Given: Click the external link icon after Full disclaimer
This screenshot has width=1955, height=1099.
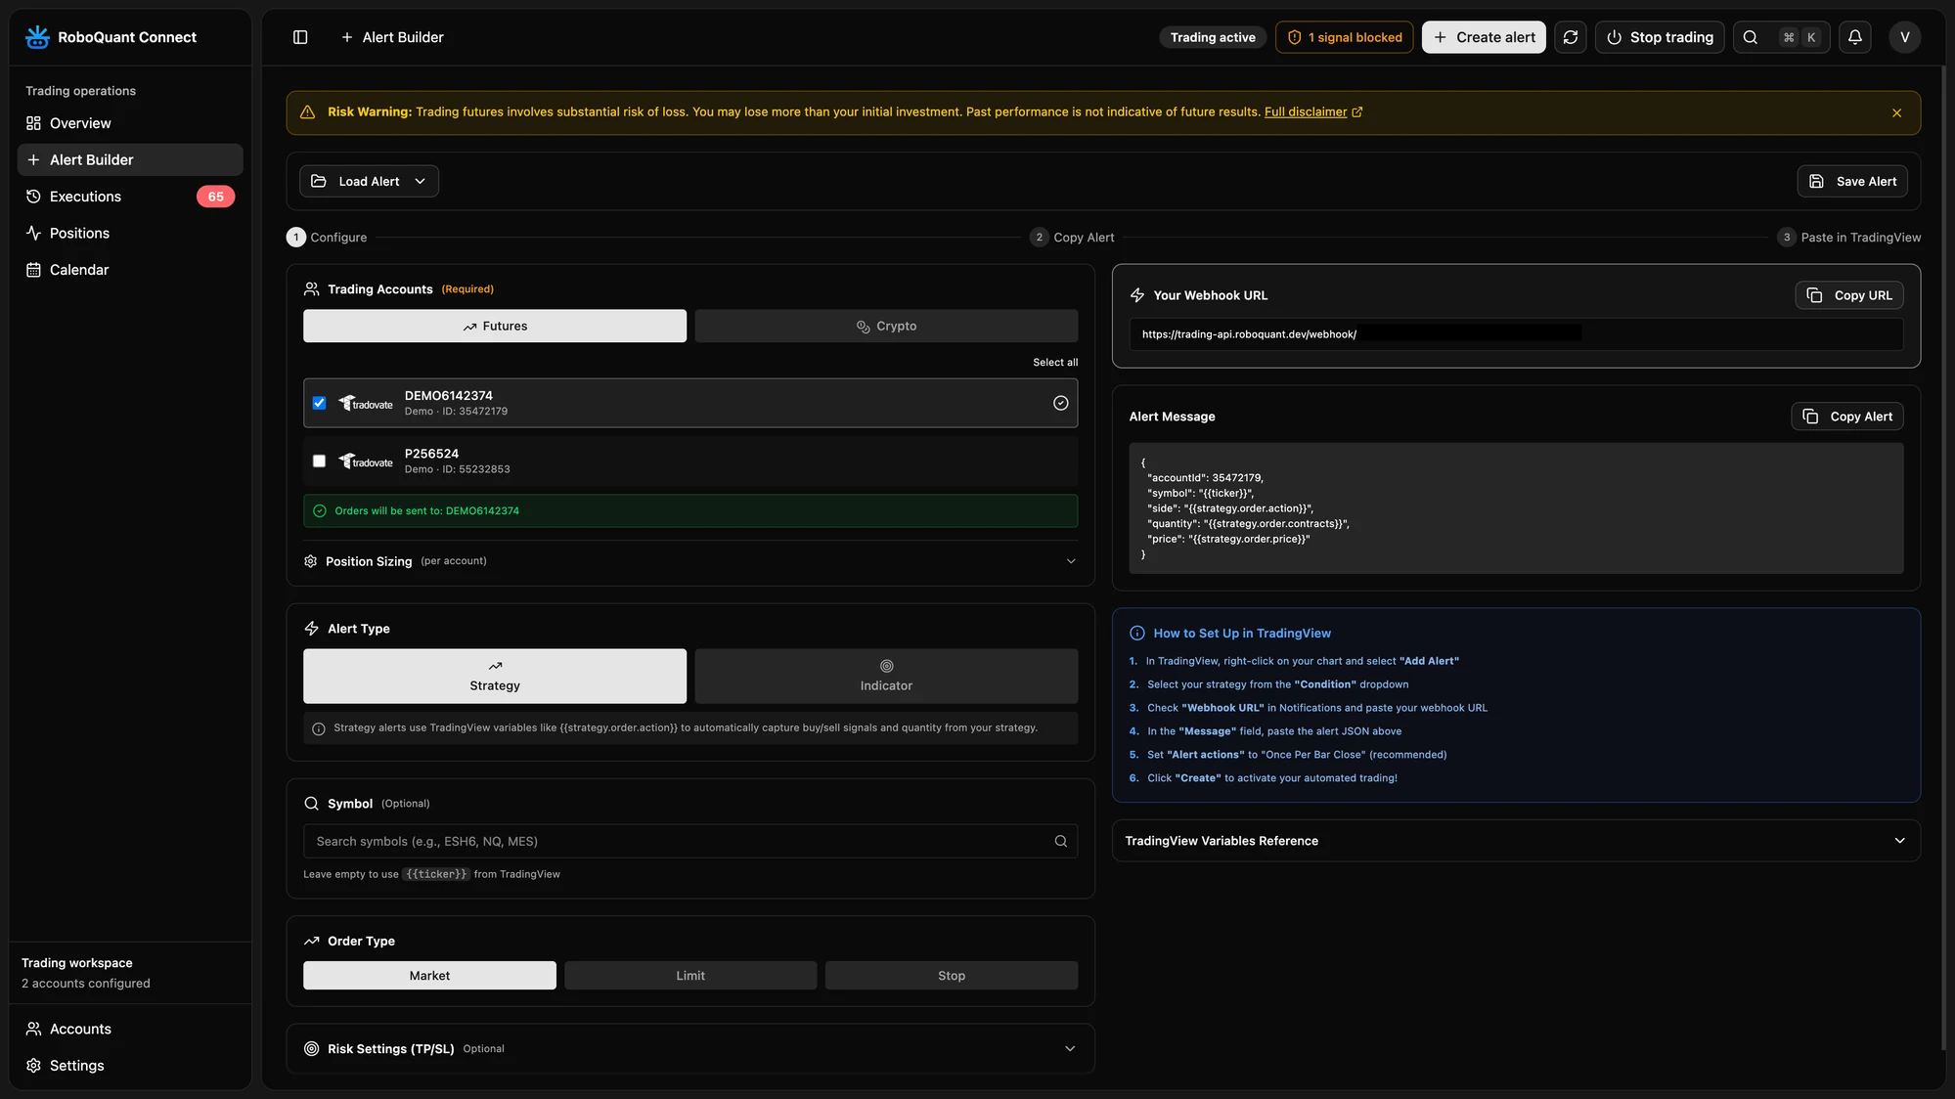Looking at the screenshot, I should (1357, 112).
